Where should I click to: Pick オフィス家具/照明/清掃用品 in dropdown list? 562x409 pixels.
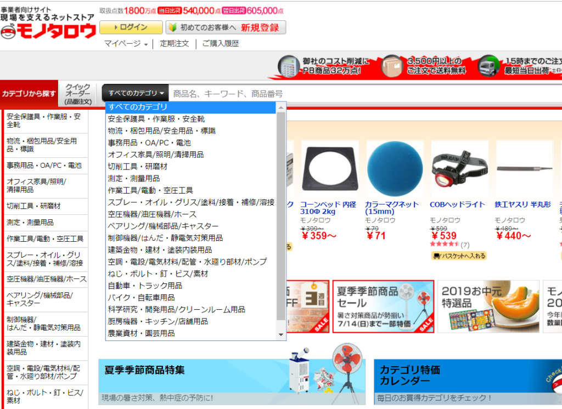(191, 155)
